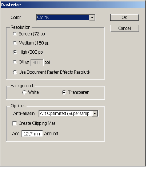
Task: Open the Anti-aliasing dropdown arrow
Action: [x=95, y=114]
